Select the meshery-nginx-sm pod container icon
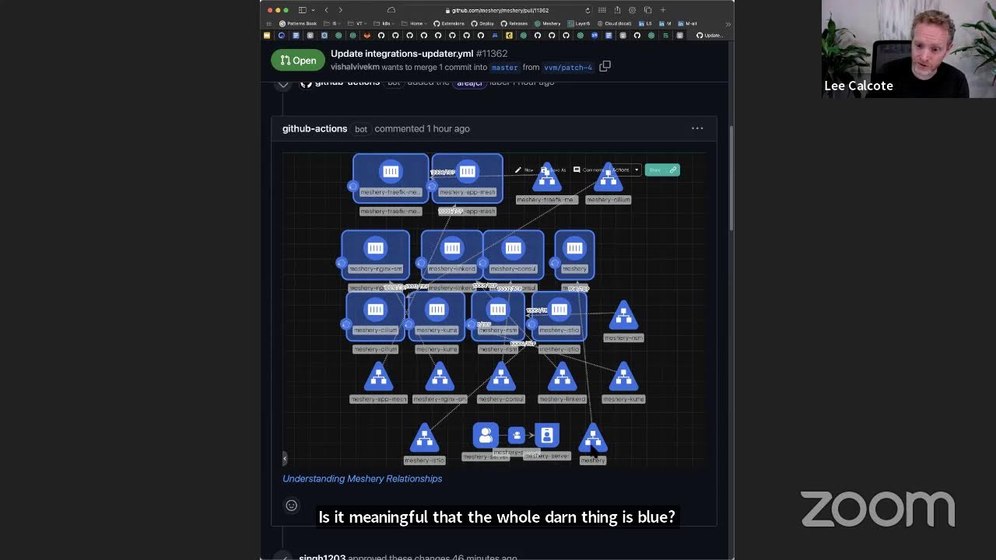The height and width of the screenshot is (560, 996). coord(375,248)
